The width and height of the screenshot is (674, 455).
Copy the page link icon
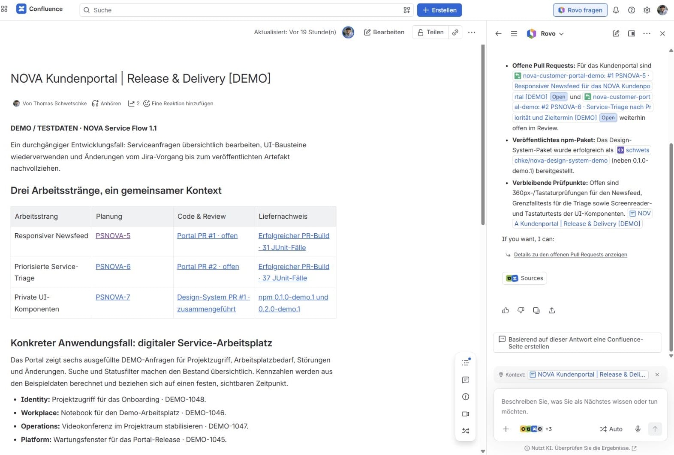(455, 32)
